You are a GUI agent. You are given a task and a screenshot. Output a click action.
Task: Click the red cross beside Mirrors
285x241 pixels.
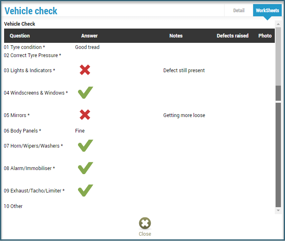point(85,115)
